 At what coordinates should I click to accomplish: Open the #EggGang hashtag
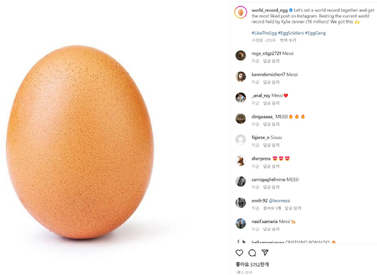pos(315,33)
